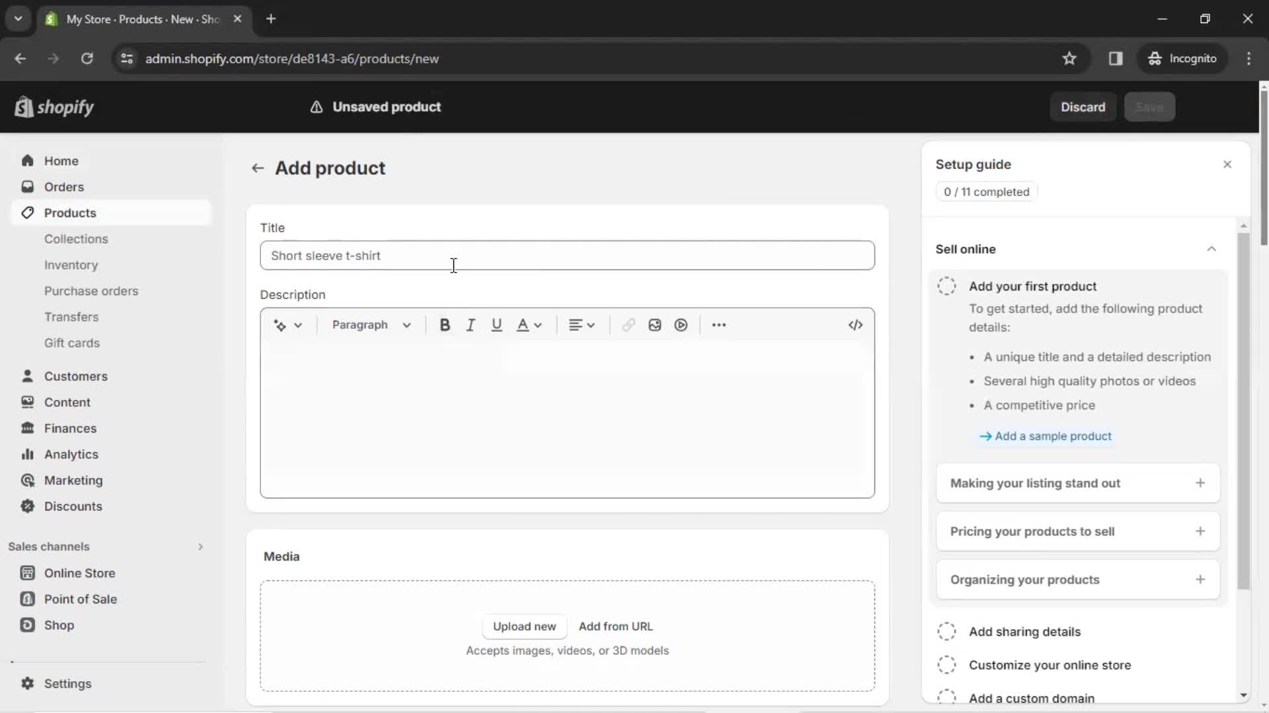Screen dimensions: 1269x713
Task: Insert a link using the description toolbar
Action: [x=628, y=325]
